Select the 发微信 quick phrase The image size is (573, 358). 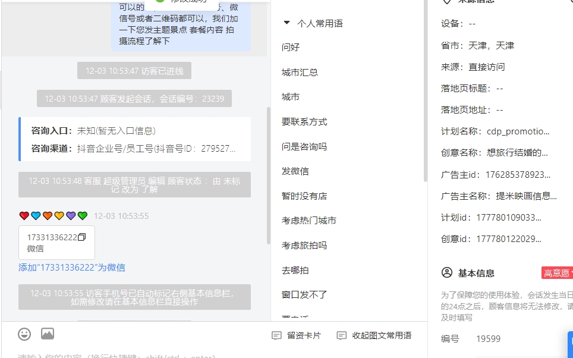coord(295,171)
